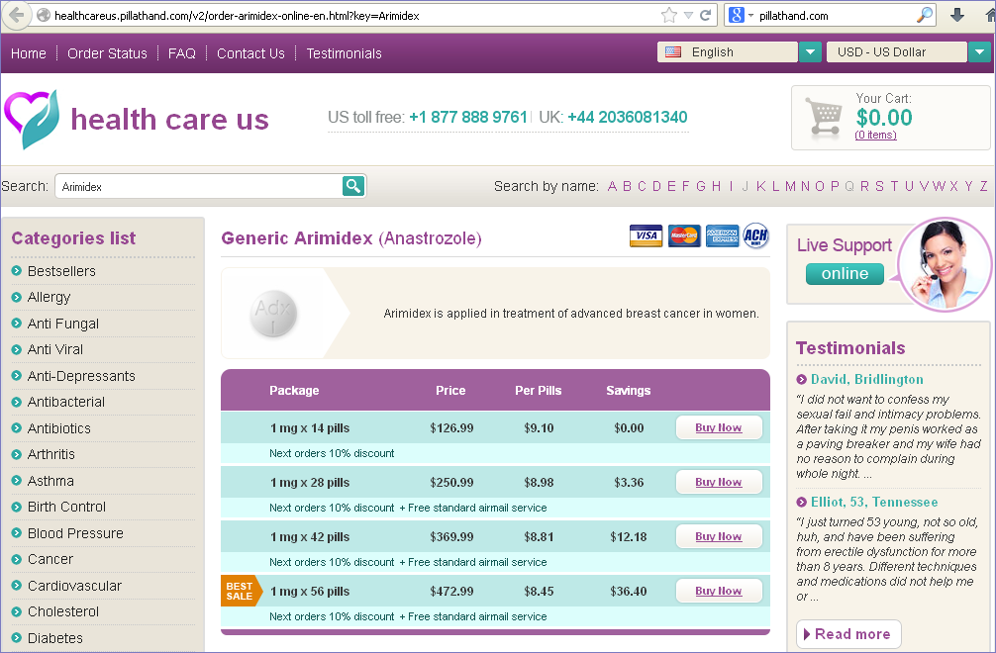Screen dimensions: 996x653
Task: Click the shopping cart icon
Action: [824, 116]
